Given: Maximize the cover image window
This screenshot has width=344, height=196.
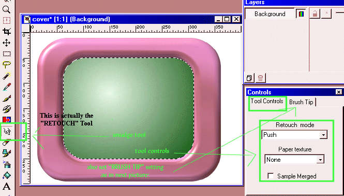Looking at the screenshot, I should tap(227, 19).
